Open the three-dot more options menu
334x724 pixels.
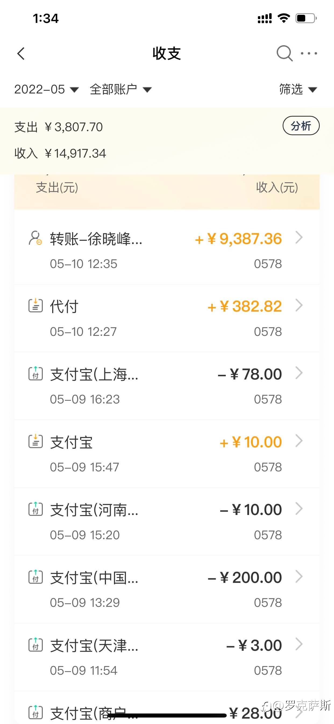click(309, 53)
